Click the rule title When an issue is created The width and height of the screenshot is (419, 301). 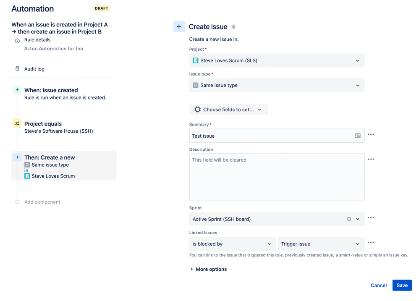pos(60,28)
